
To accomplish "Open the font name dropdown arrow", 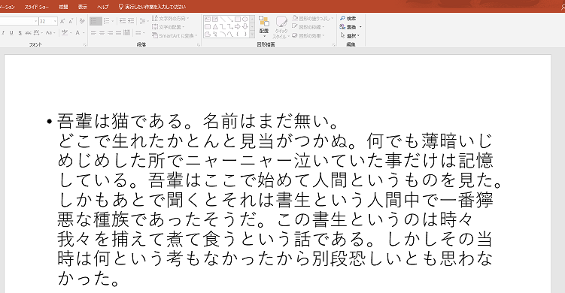I will (35, 21).
